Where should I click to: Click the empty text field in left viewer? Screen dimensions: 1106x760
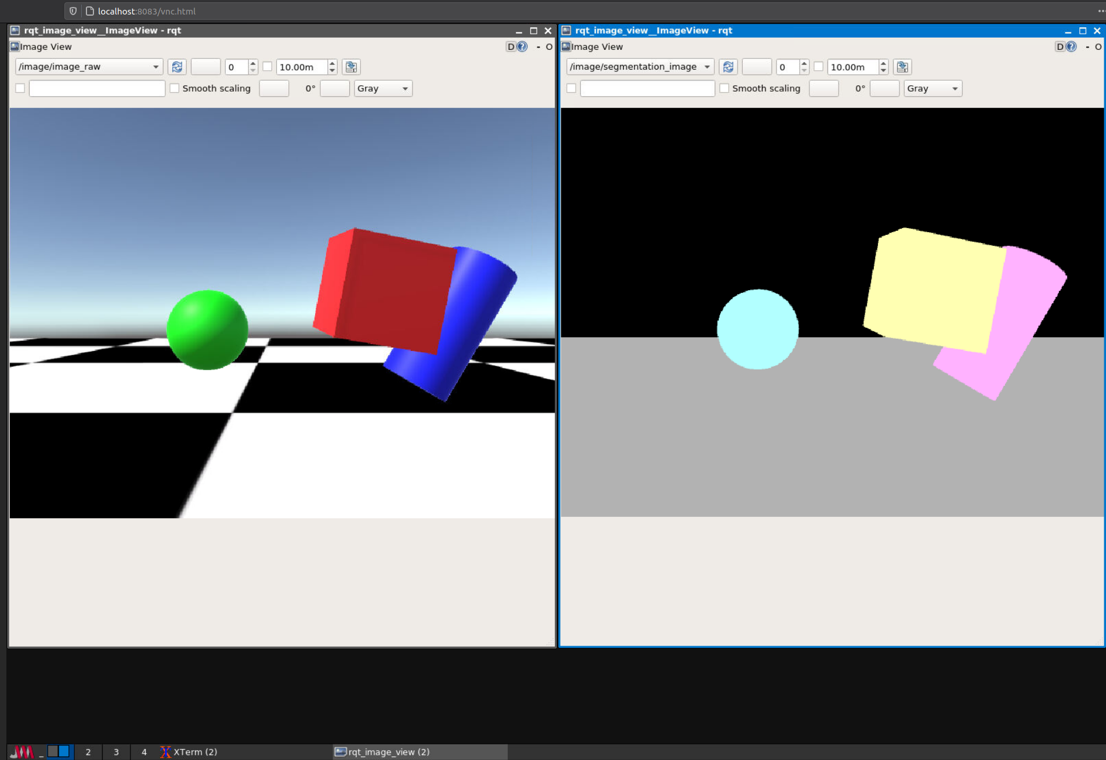coord(97,88)
